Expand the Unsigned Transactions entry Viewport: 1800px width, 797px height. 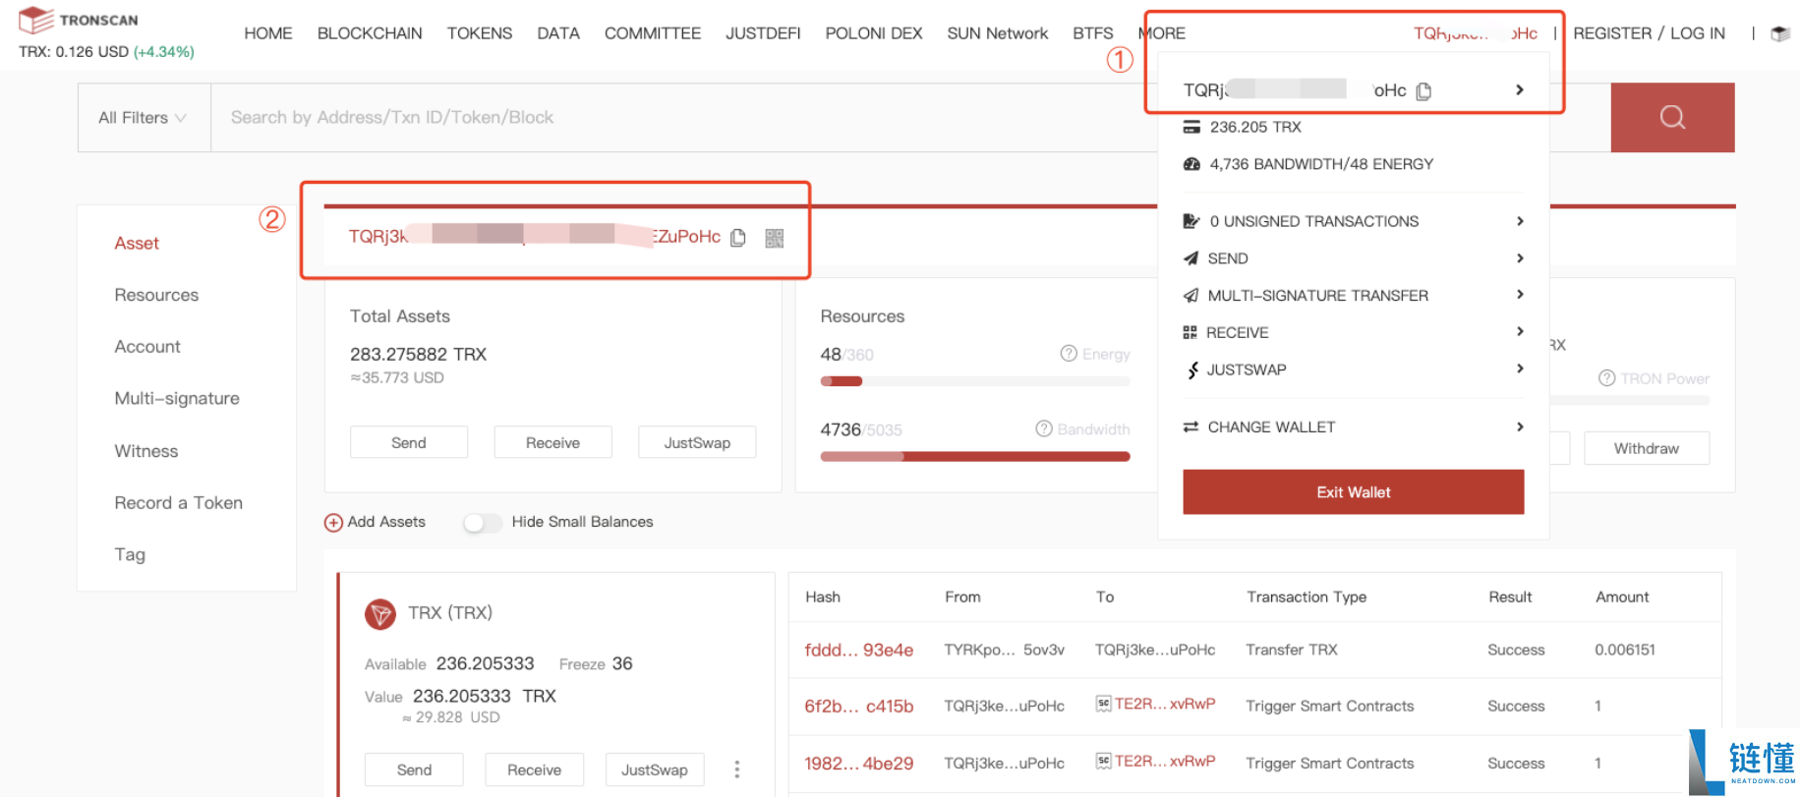click(1353, 221)
